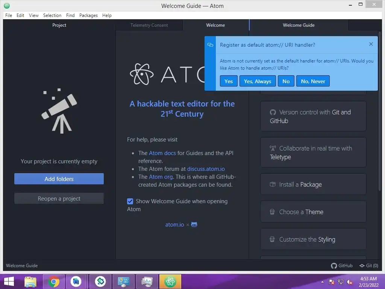Viewport: 385px width, 289px height.
Task: Open the File menu
Action: pyautogui.click(x=9, y=15)
